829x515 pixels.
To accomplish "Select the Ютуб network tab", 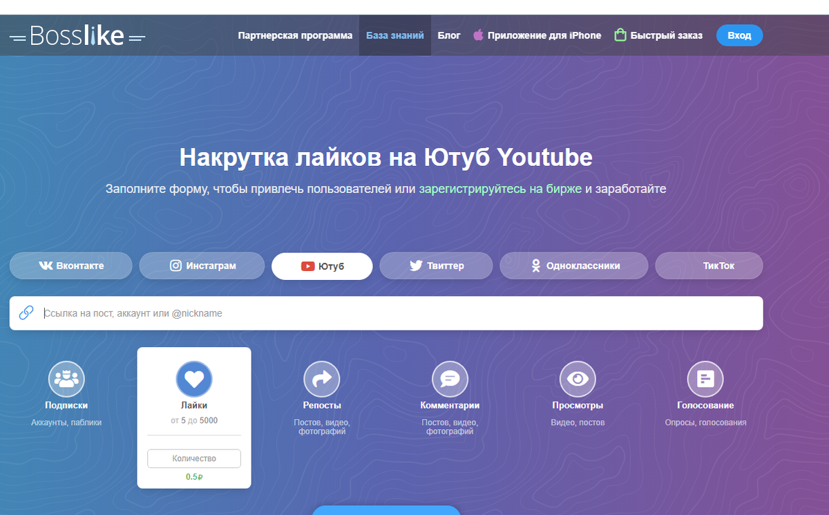I will coord(322,265).
